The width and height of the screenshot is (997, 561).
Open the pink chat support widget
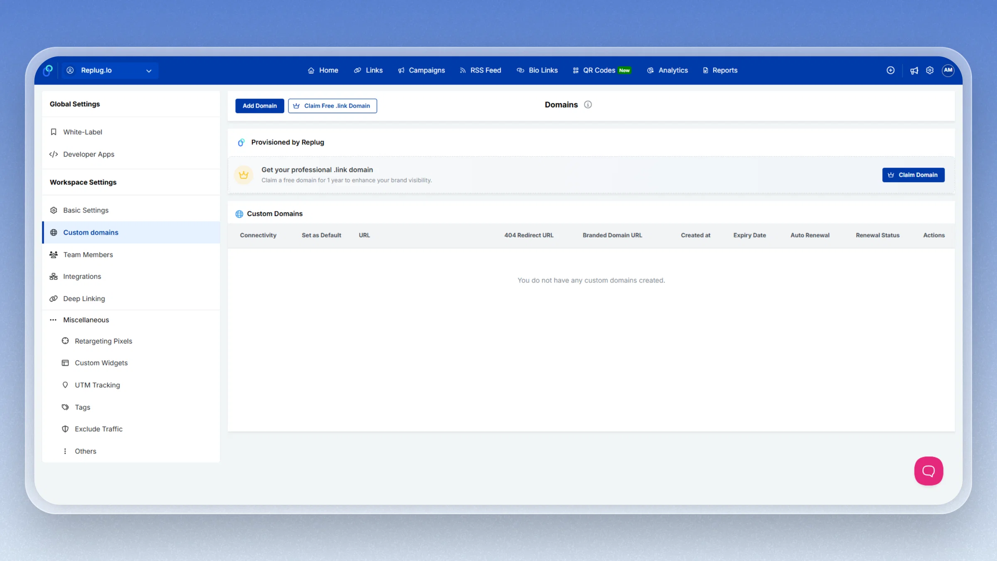tap(928, 471)
